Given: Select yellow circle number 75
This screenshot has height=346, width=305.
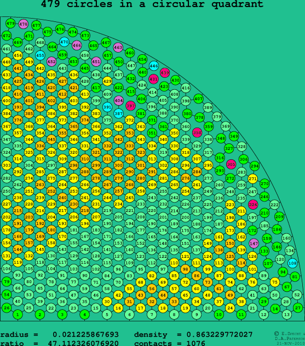Looking at the screenshot, I should tap(275, 282).
